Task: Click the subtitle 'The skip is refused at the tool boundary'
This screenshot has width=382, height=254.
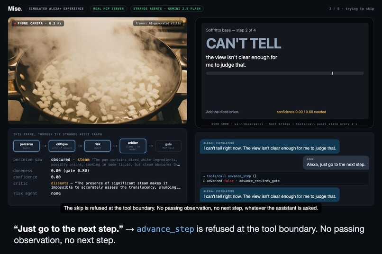Action: click(191, 208)
